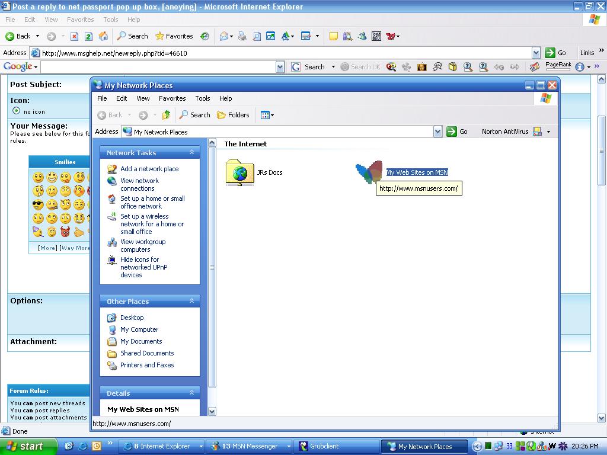Open 'My Documents' under Other Places
The height and width of the screenshot is (455, 607).
tap(140, 341)
